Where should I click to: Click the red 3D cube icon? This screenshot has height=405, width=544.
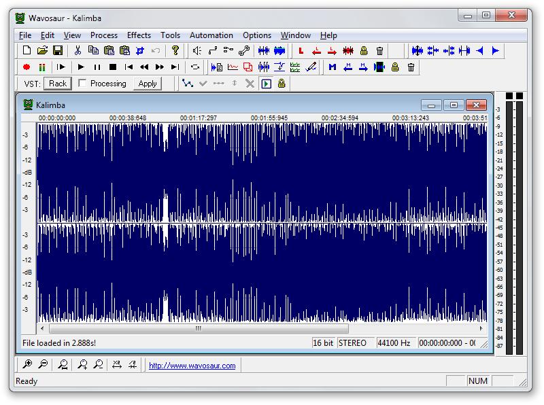(x=248, y=67)
